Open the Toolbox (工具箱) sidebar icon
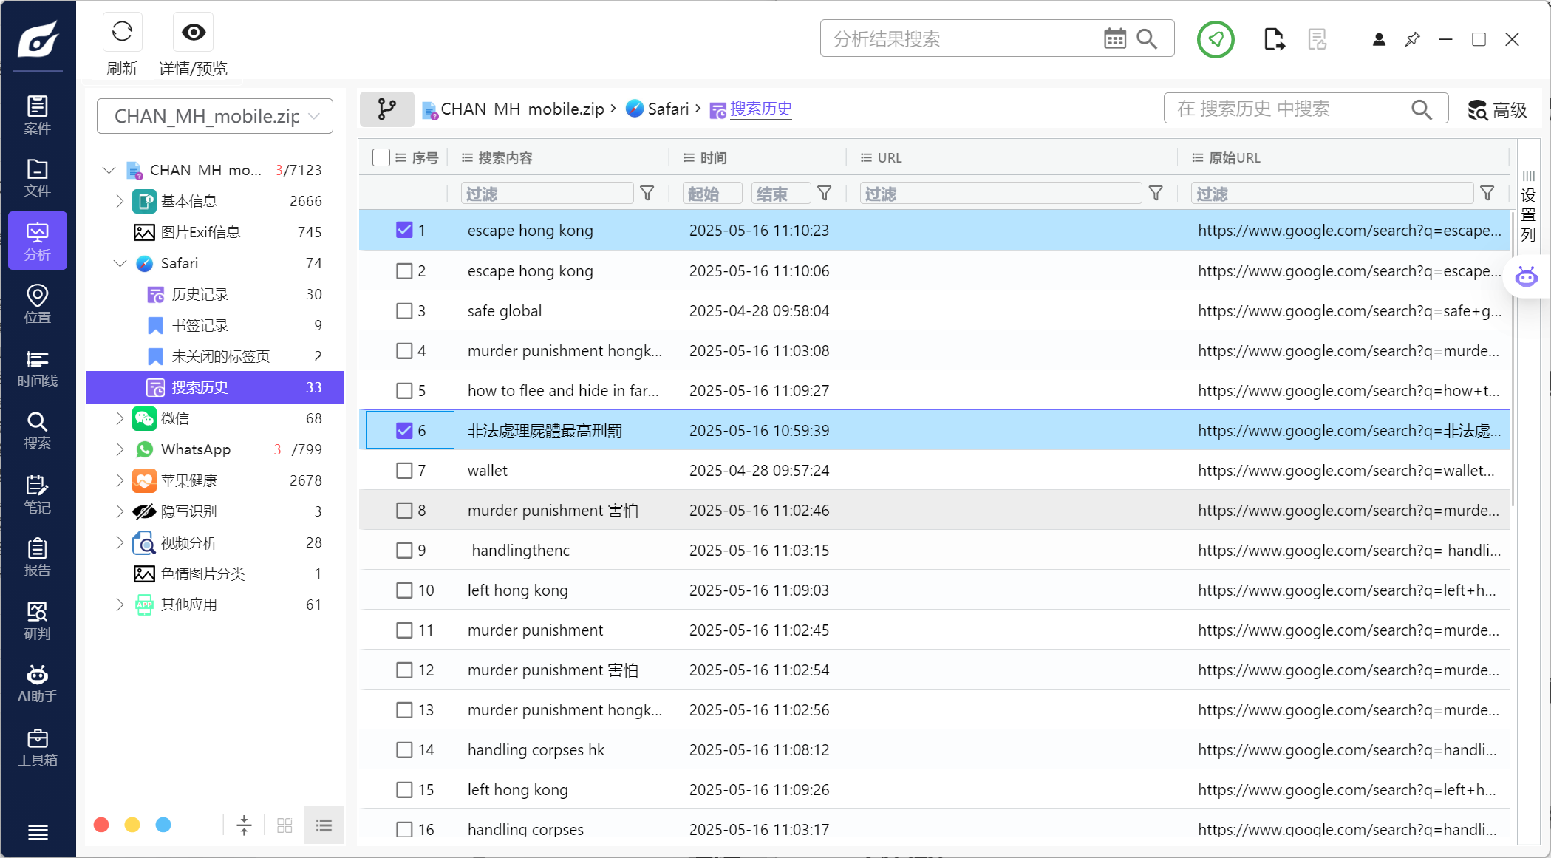Viewport: 1551px width, 858px height. pyautogui.click(x=37, y=747)
